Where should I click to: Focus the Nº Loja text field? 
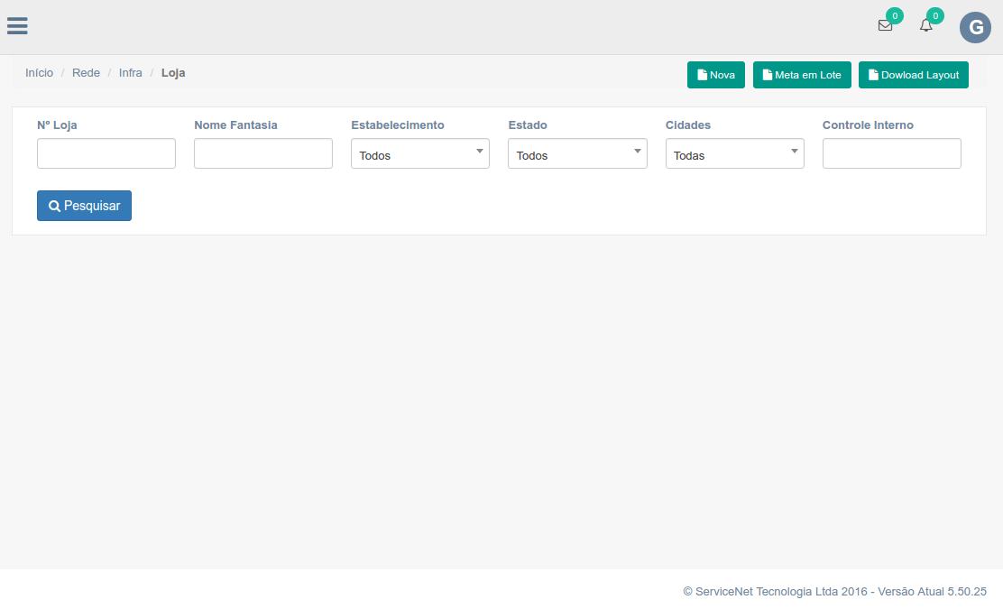click(106, 153)
